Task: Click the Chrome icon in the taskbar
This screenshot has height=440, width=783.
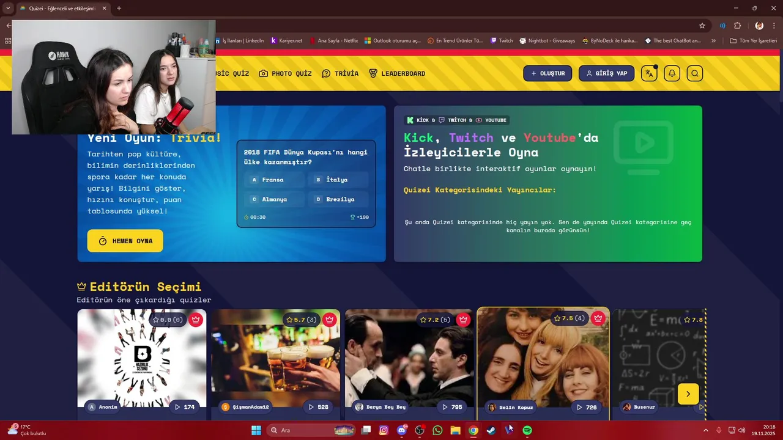Action: pos(473,430)
